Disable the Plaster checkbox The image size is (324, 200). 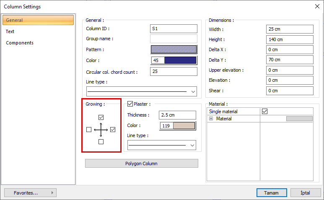pyautogui.click(x=130, y=104)
